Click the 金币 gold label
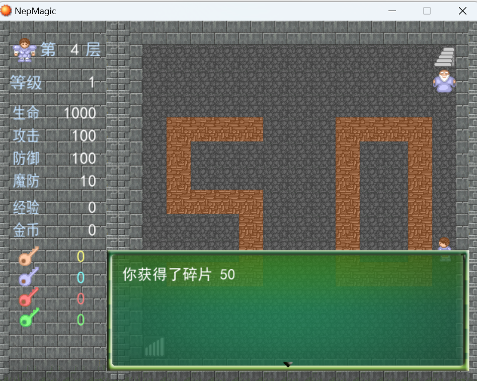 tap(26, 230)
